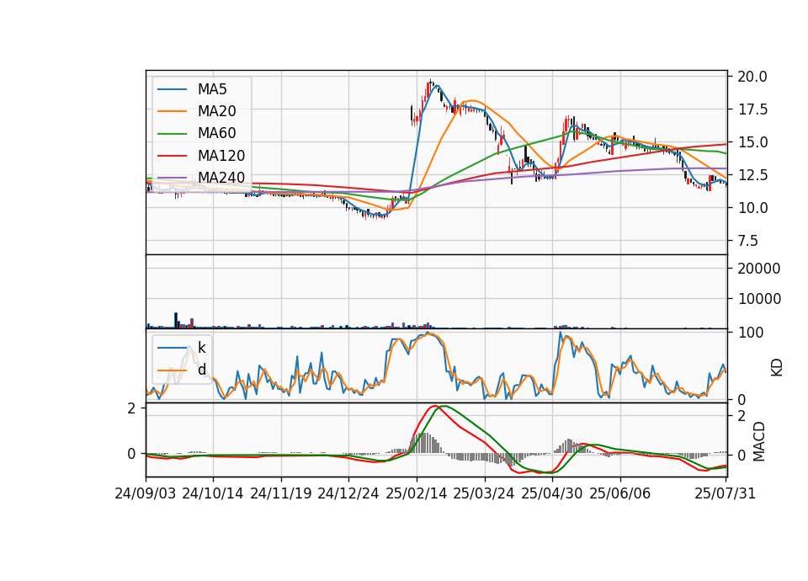Click the 20000 volume axis label
808x581 pixels.
pos(759,269)
